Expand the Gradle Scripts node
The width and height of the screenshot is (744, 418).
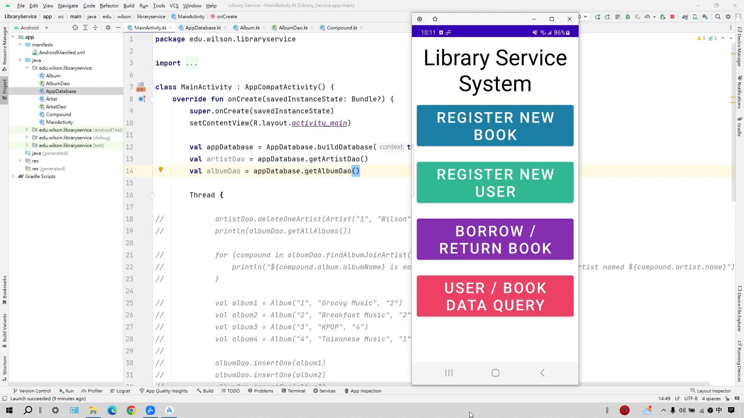pos(13,176)
